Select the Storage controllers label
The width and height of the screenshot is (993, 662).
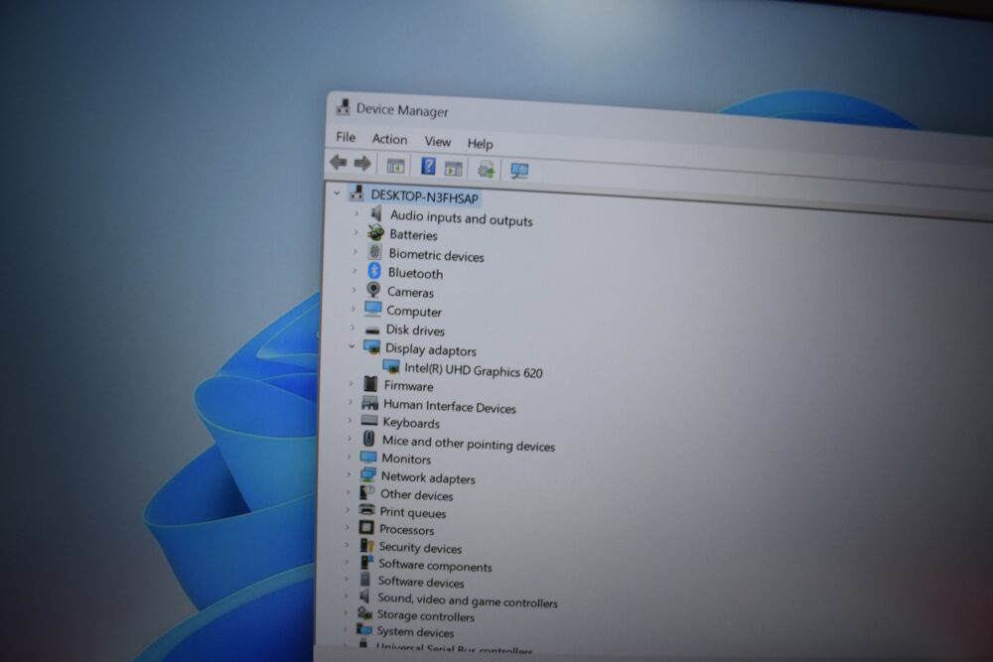426,615
